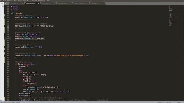Viewport: 184px width, 103px height.
Task: Open the Python syntax selector in status bar
Action: pos(179,102)
